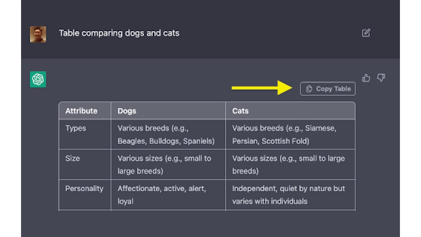This screenshot has width=421, height=237.
Task: Select the Attribute column header
Action: point(81,111)
